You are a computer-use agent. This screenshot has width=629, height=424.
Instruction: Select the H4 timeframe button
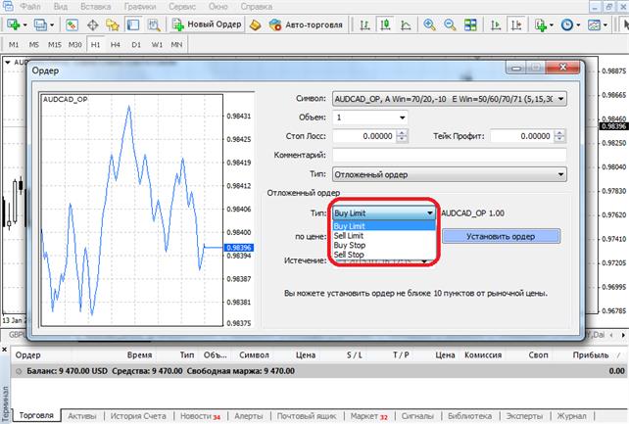pyautogui.click(x=116, y=44)
